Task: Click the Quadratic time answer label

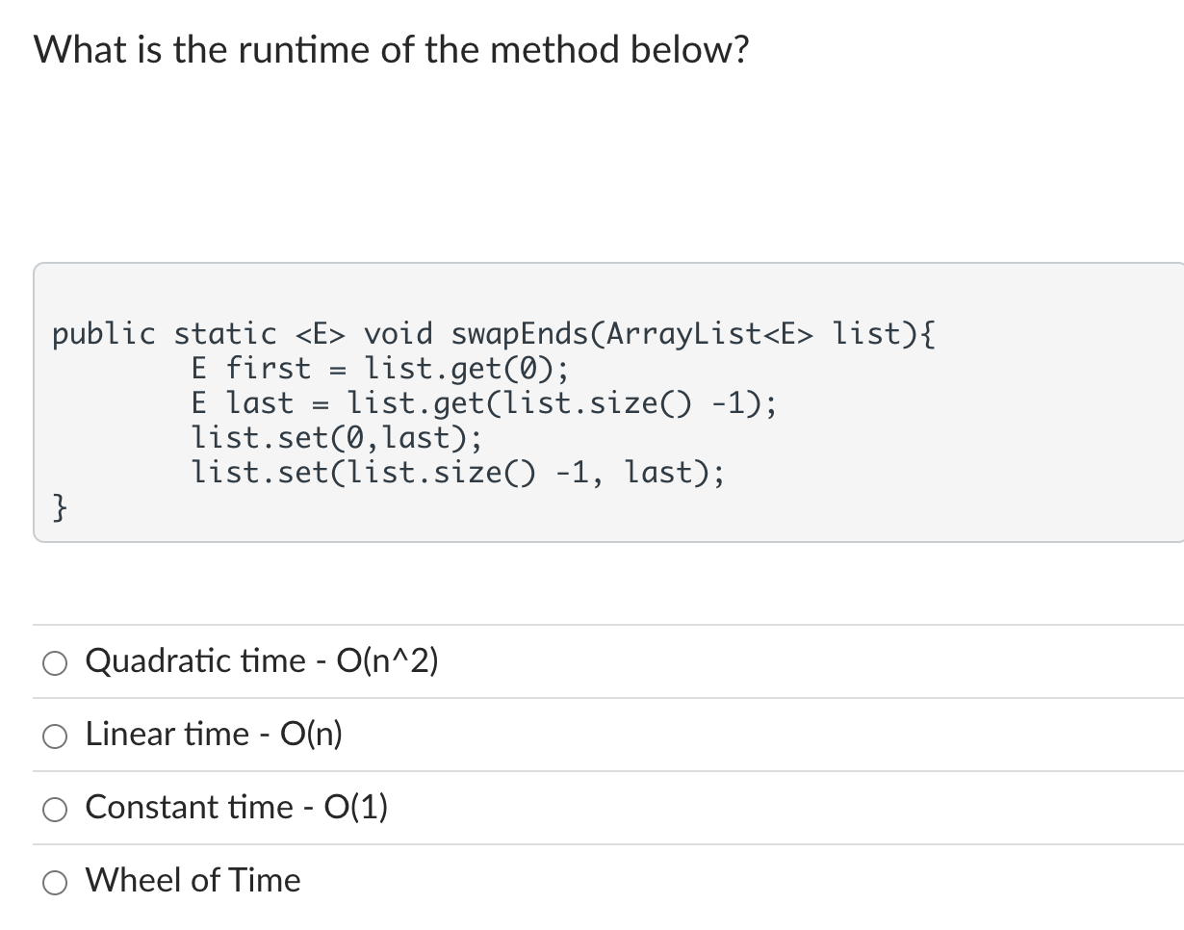Action: click(x=262, y=661)
